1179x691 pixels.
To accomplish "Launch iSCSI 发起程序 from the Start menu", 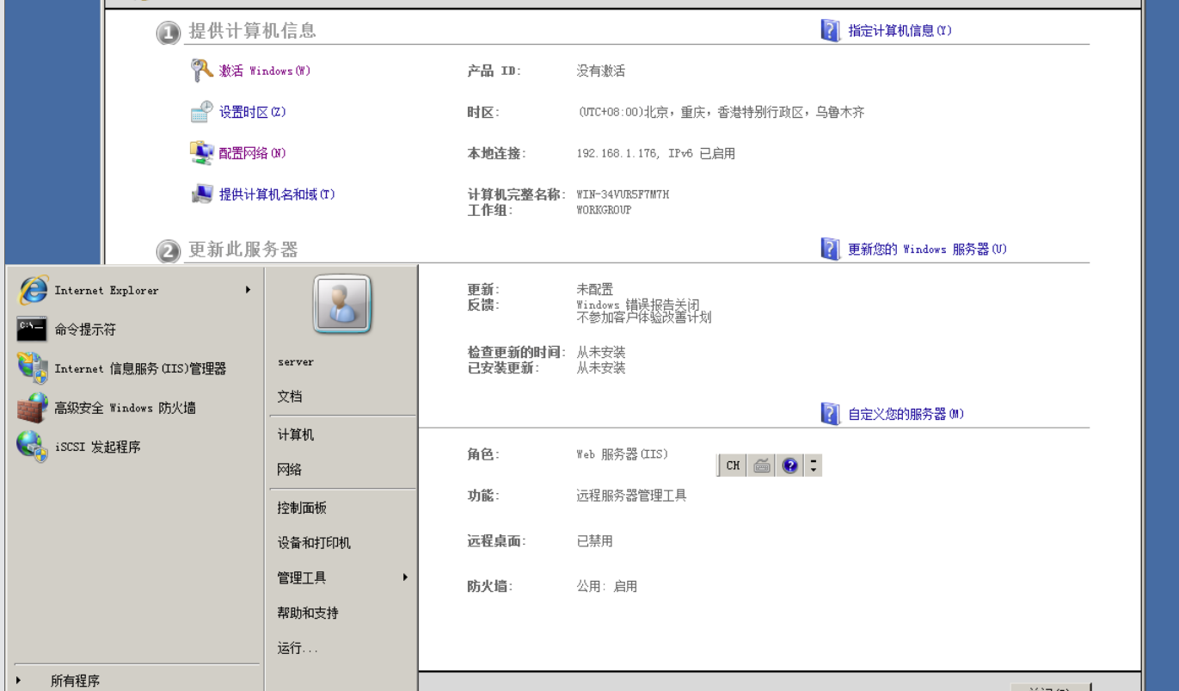I will pyautogui.click(x=135, y=447).
